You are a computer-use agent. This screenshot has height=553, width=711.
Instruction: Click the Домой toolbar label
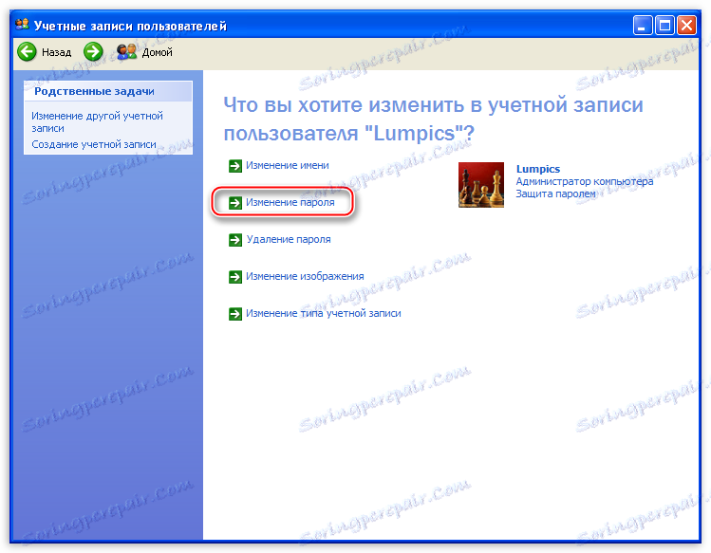[x=158, y=52]
